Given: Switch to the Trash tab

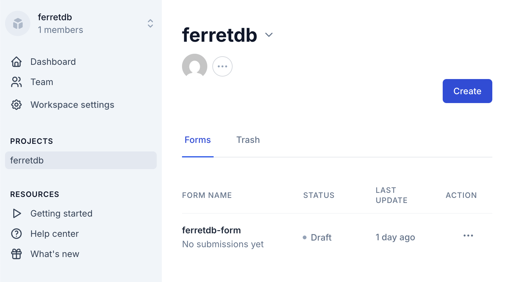Looking at the screenshot, I should tap(248, 140).
